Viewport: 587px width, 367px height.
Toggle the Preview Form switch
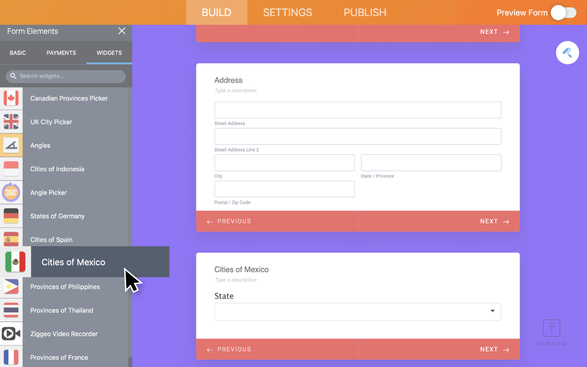pyautogui.click(x=564, y=13)
